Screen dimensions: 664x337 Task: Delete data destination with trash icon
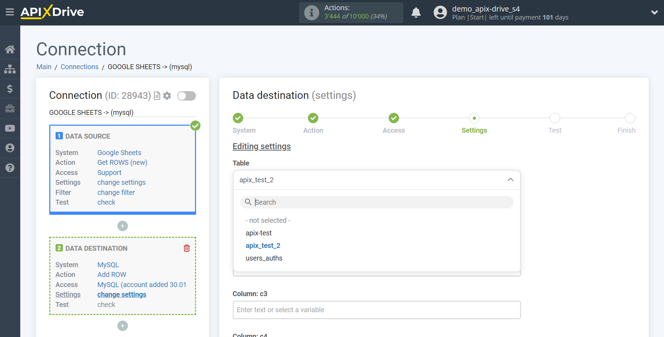[x=187, y=248]
